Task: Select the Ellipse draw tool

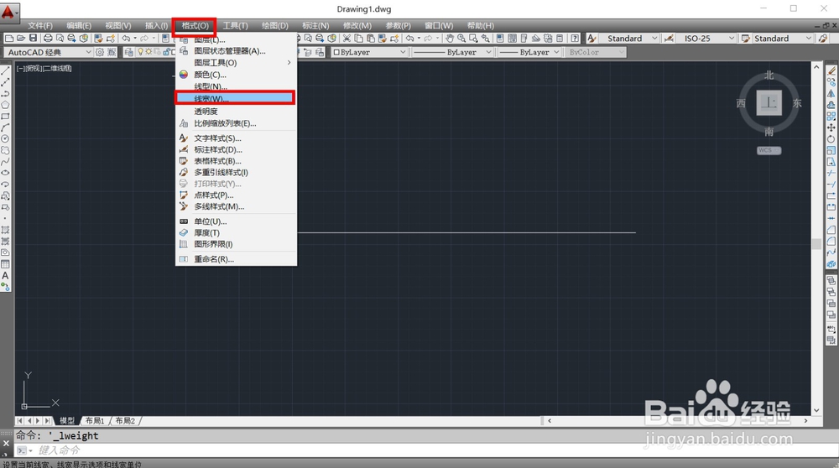Action: (5, 173)
